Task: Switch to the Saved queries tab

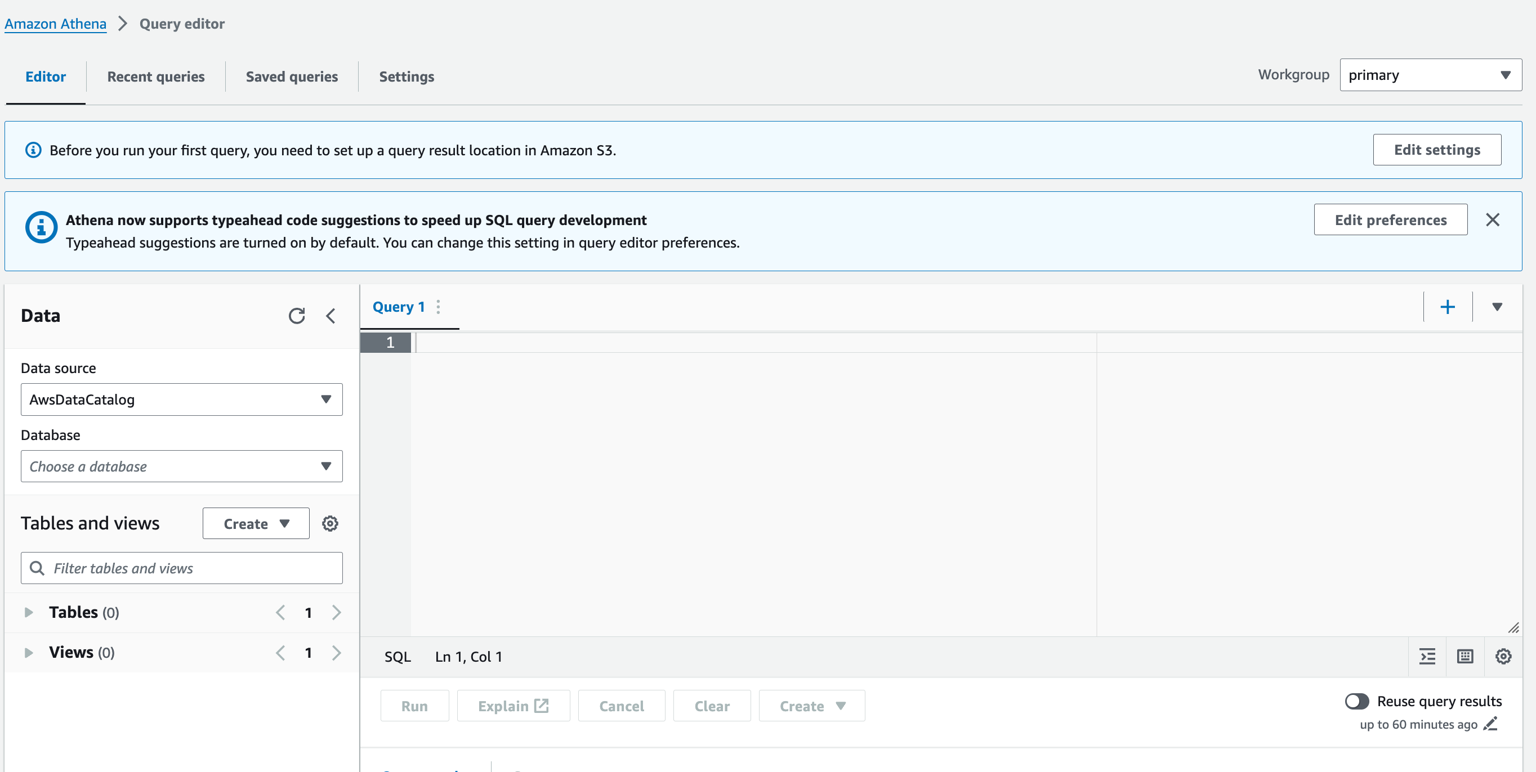Action: point(292,77)
